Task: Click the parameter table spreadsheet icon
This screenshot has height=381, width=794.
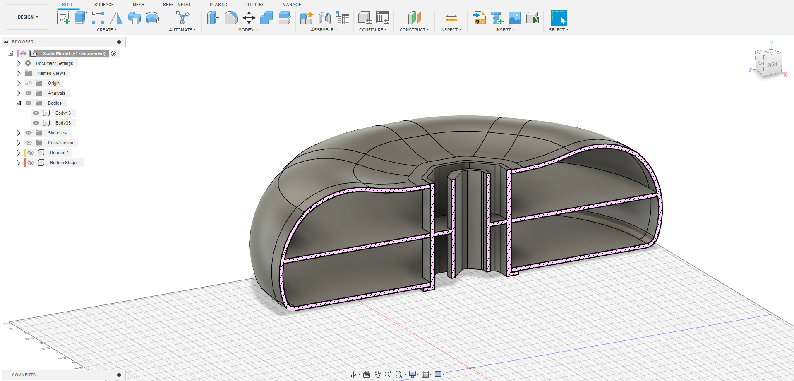Action: (x=383, y=18)
